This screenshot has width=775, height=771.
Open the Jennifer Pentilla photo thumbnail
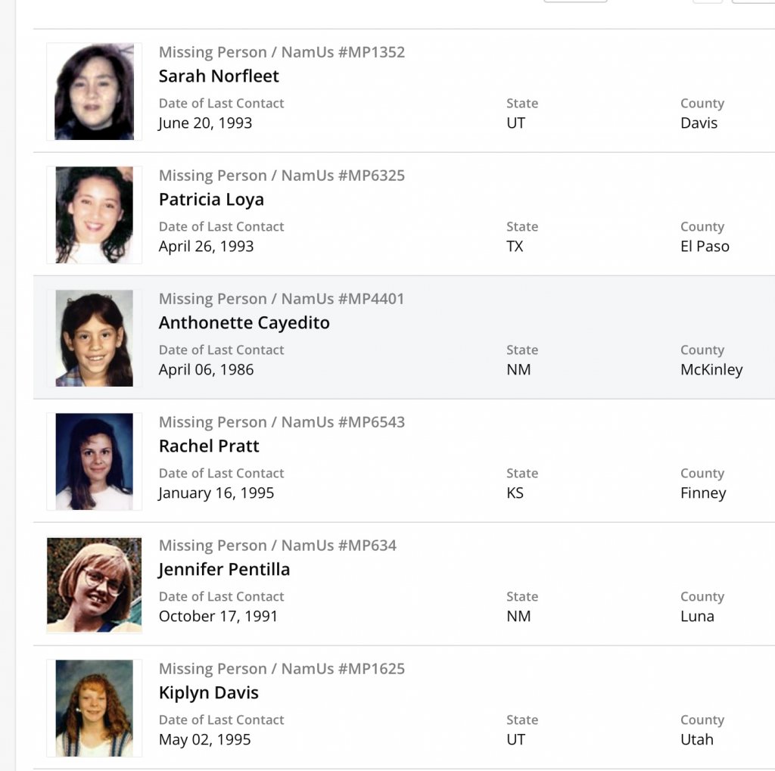point(94,585)
